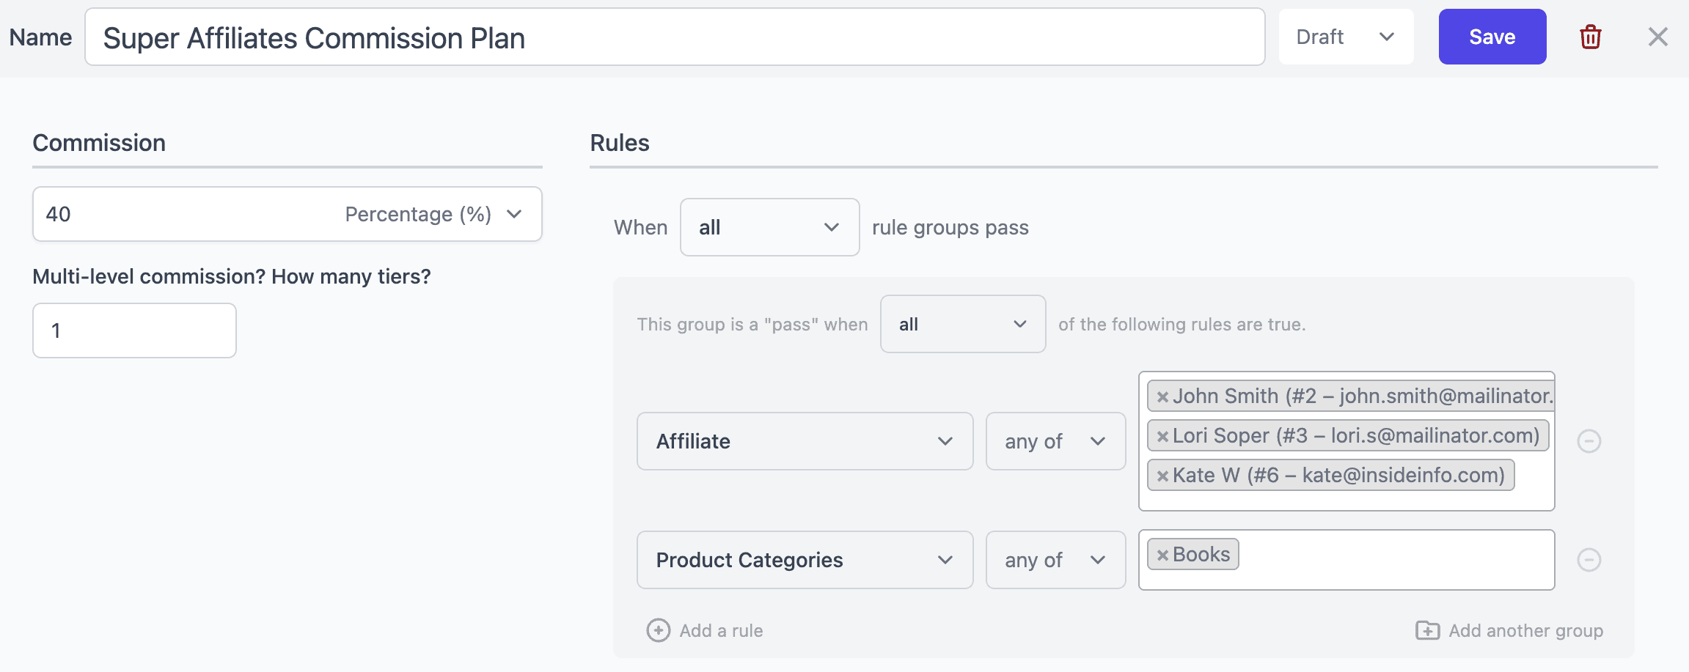Remove John Smith from affiliate list

(x=1162, y=397)
